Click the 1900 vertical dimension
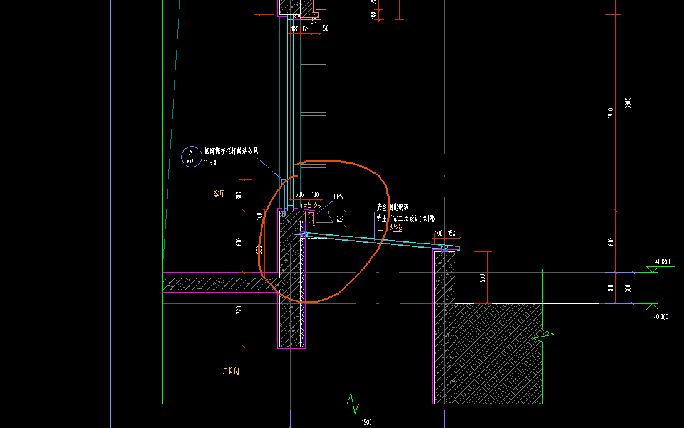 click(x=610, y=113)
